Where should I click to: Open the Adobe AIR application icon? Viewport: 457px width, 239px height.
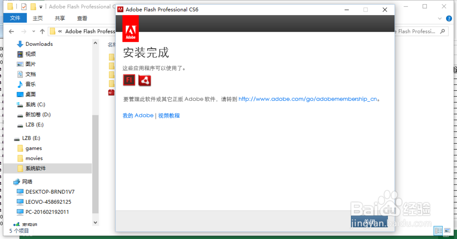(144, 80)
